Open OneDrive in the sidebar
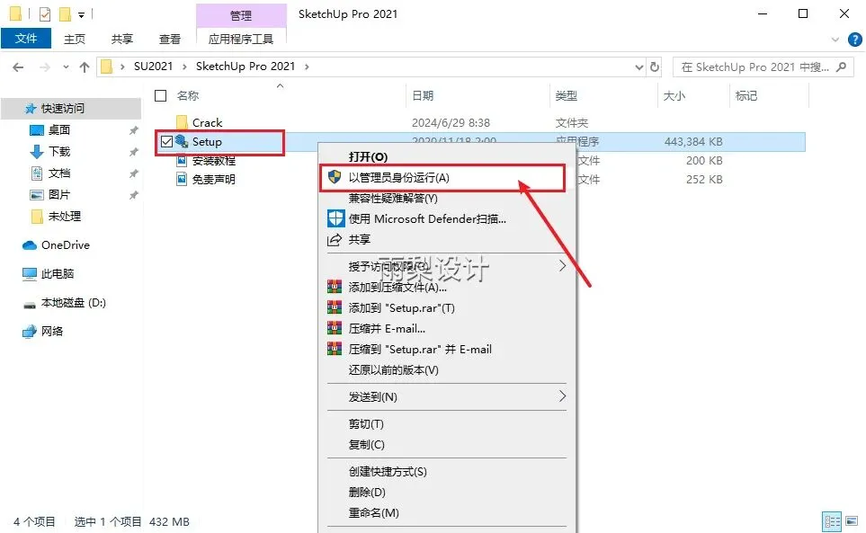Image resolution: width=866 pixels, height=533 pixels. click(x=65, y=245)
